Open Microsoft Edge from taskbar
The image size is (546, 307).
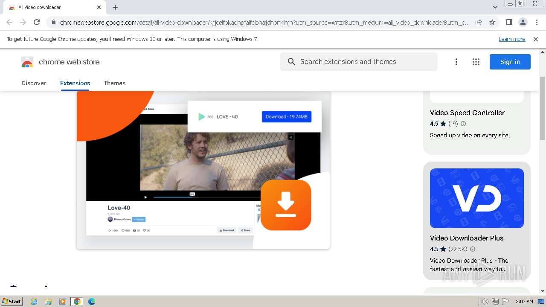click(x=91, y=301)
